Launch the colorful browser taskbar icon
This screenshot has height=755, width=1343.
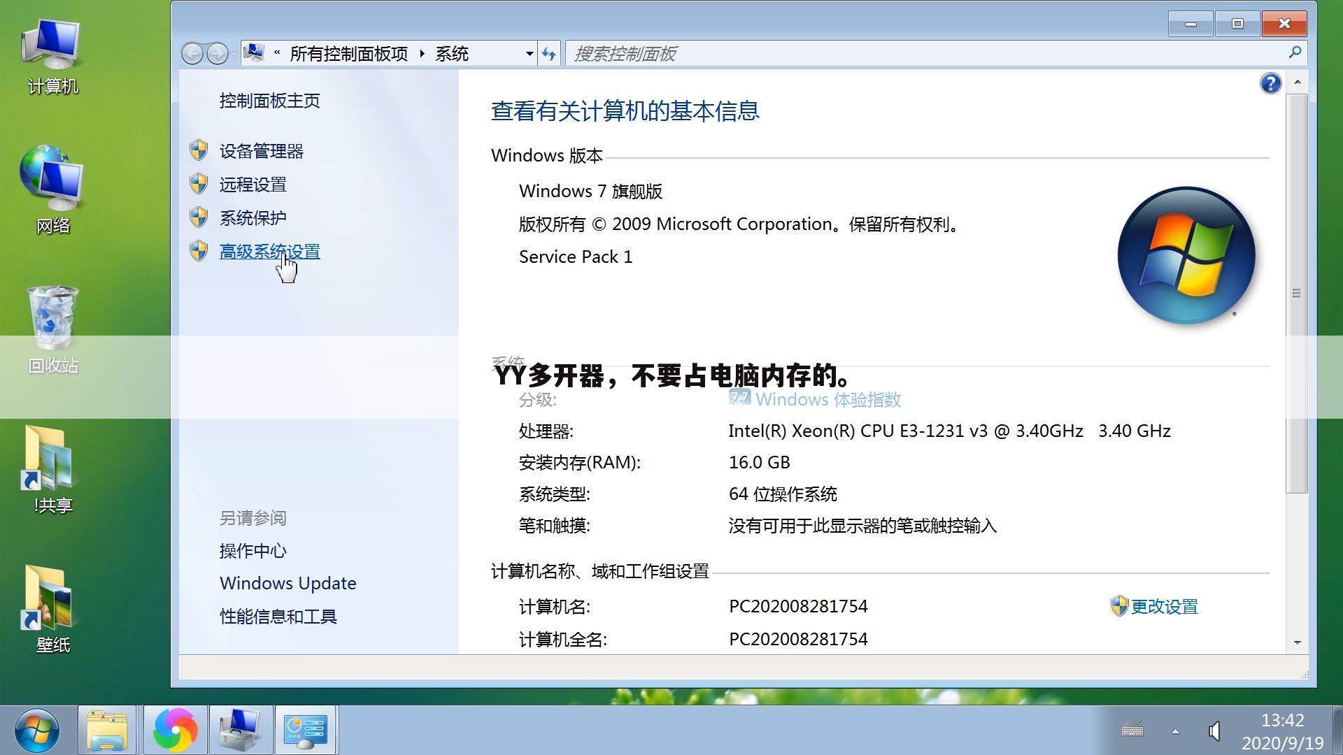coord(175,731)
